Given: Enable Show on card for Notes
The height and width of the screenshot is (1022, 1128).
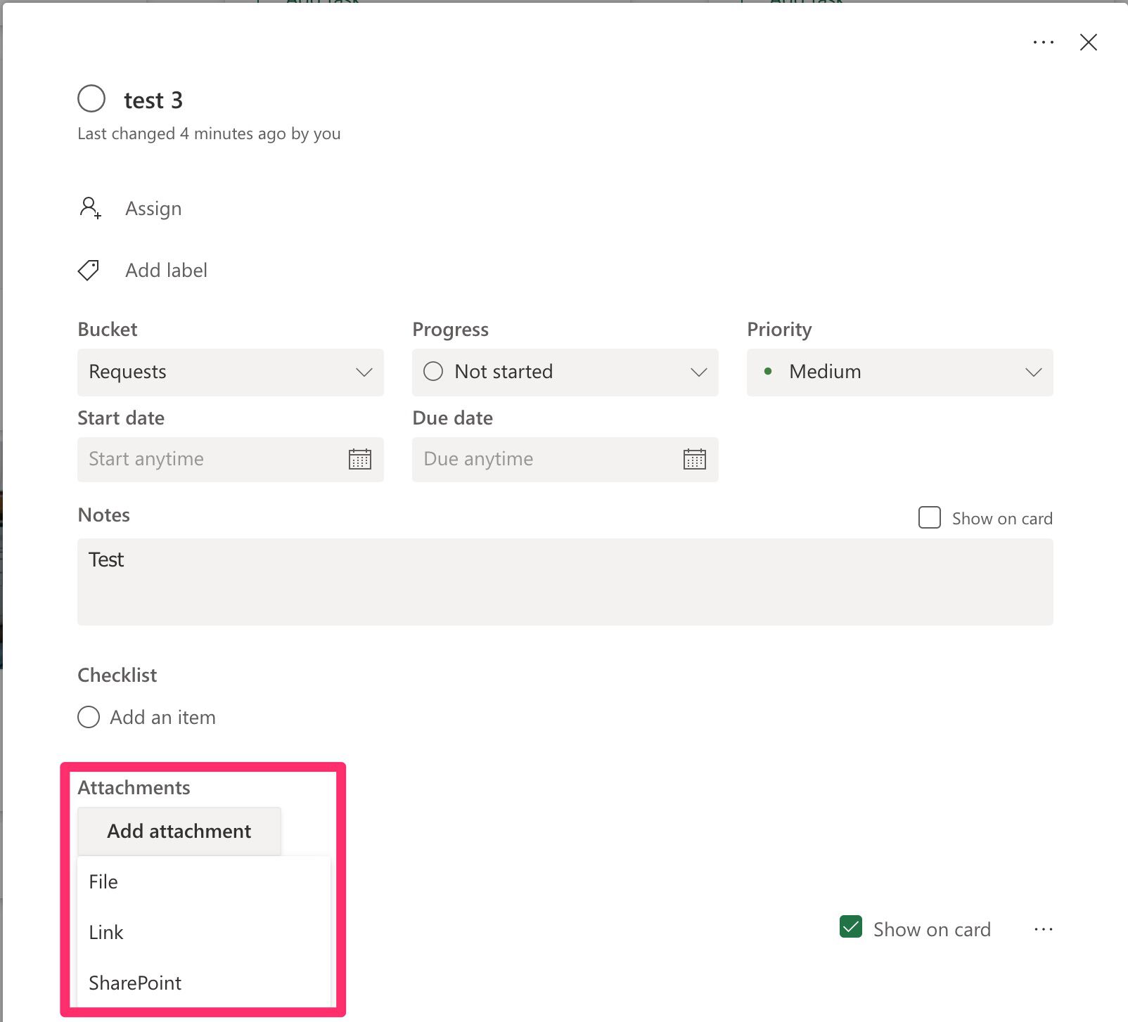Looking at the screenshot, I should pos(929,518).
